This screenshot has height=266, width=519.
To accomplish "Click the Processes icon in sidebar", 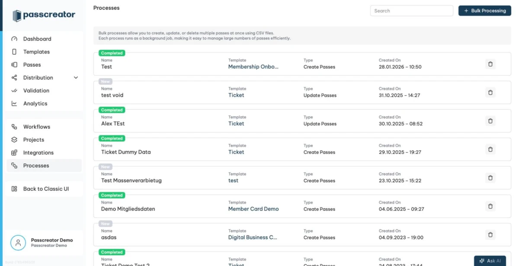I will coord(14,166).
